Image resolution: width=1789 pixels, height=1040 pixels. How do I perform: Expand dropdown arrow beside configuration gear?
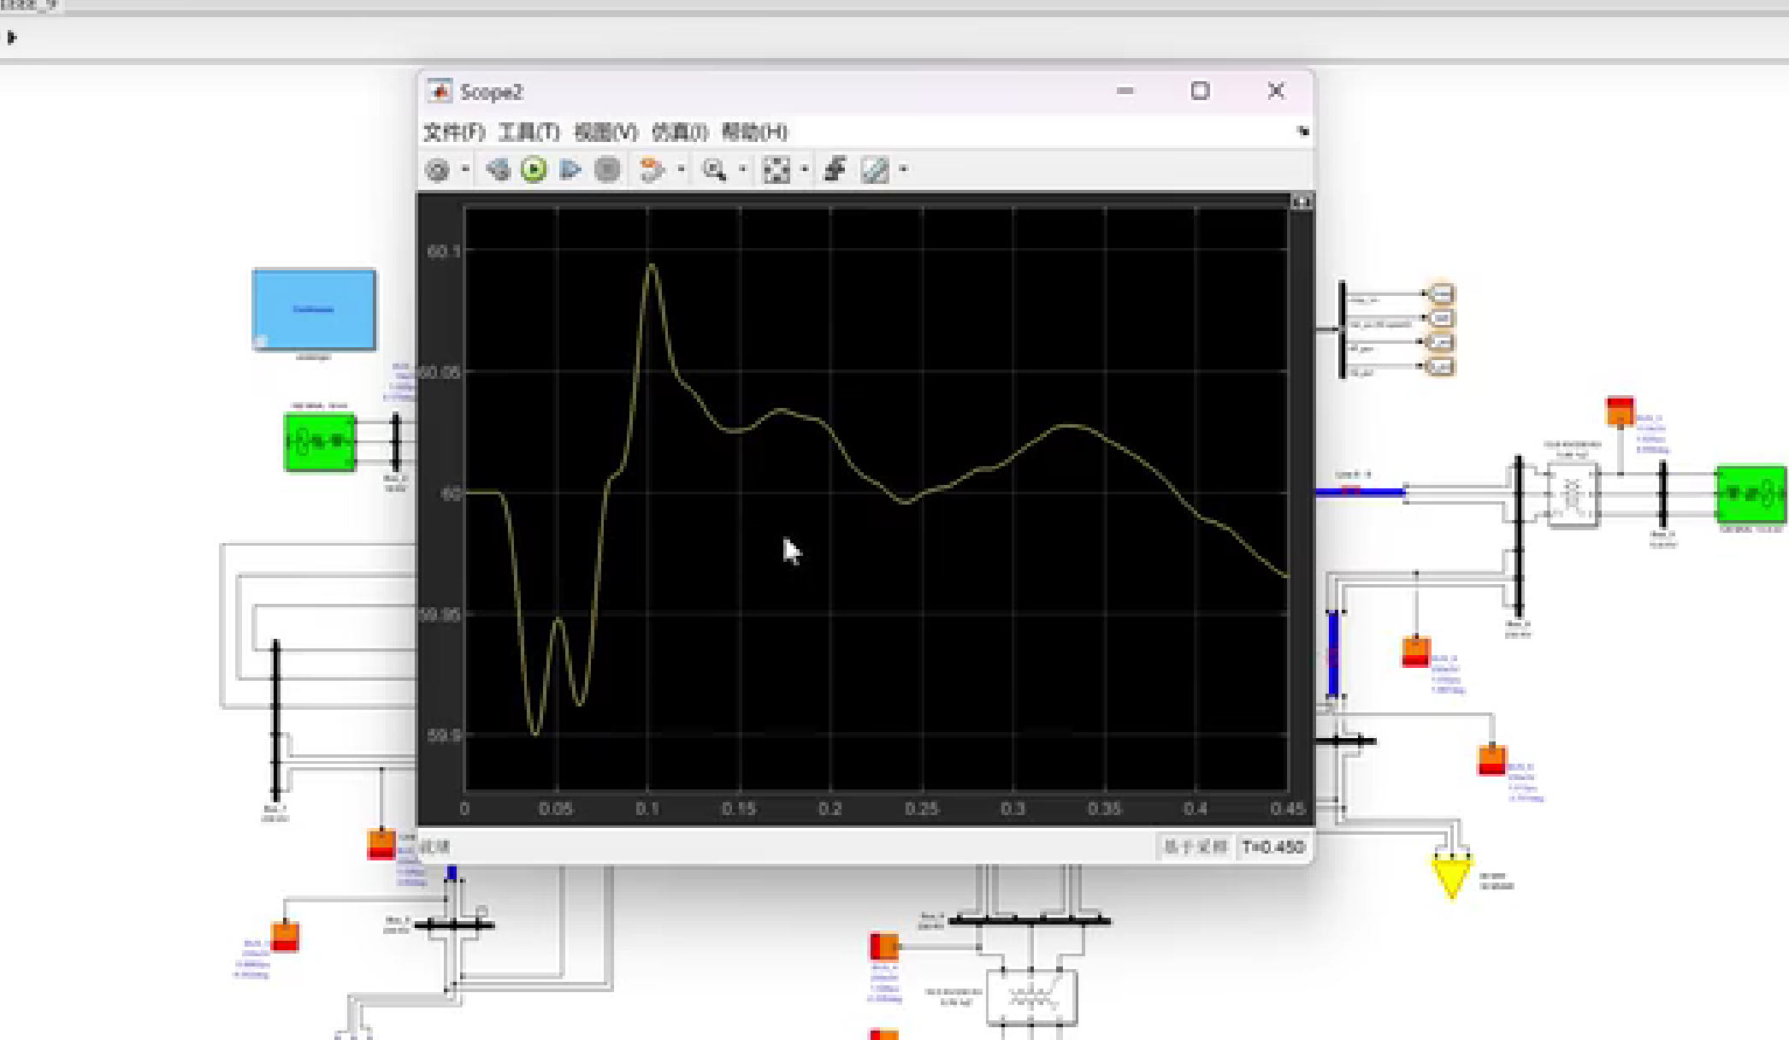[465, 169]
